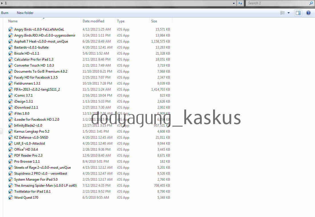This screenshot has height=217, width=315.
Task: Sort files by Name column header
Action: click(13, 21)
